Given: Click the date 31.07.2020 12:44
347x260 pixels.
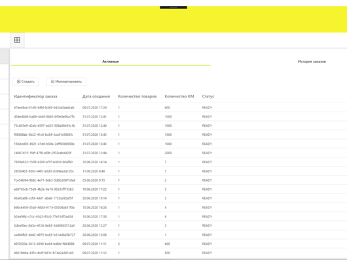Looking at the screenshot, I should coord(94,153).
